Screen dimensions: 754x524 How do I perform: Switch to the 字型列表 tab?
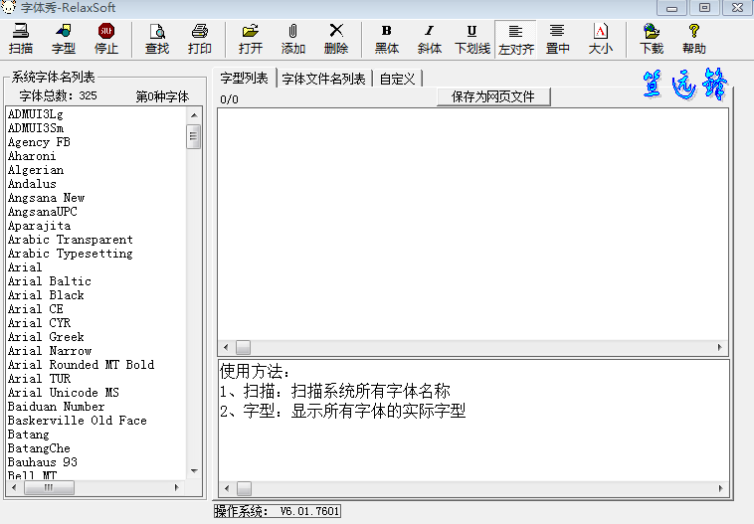click(245, 78)
